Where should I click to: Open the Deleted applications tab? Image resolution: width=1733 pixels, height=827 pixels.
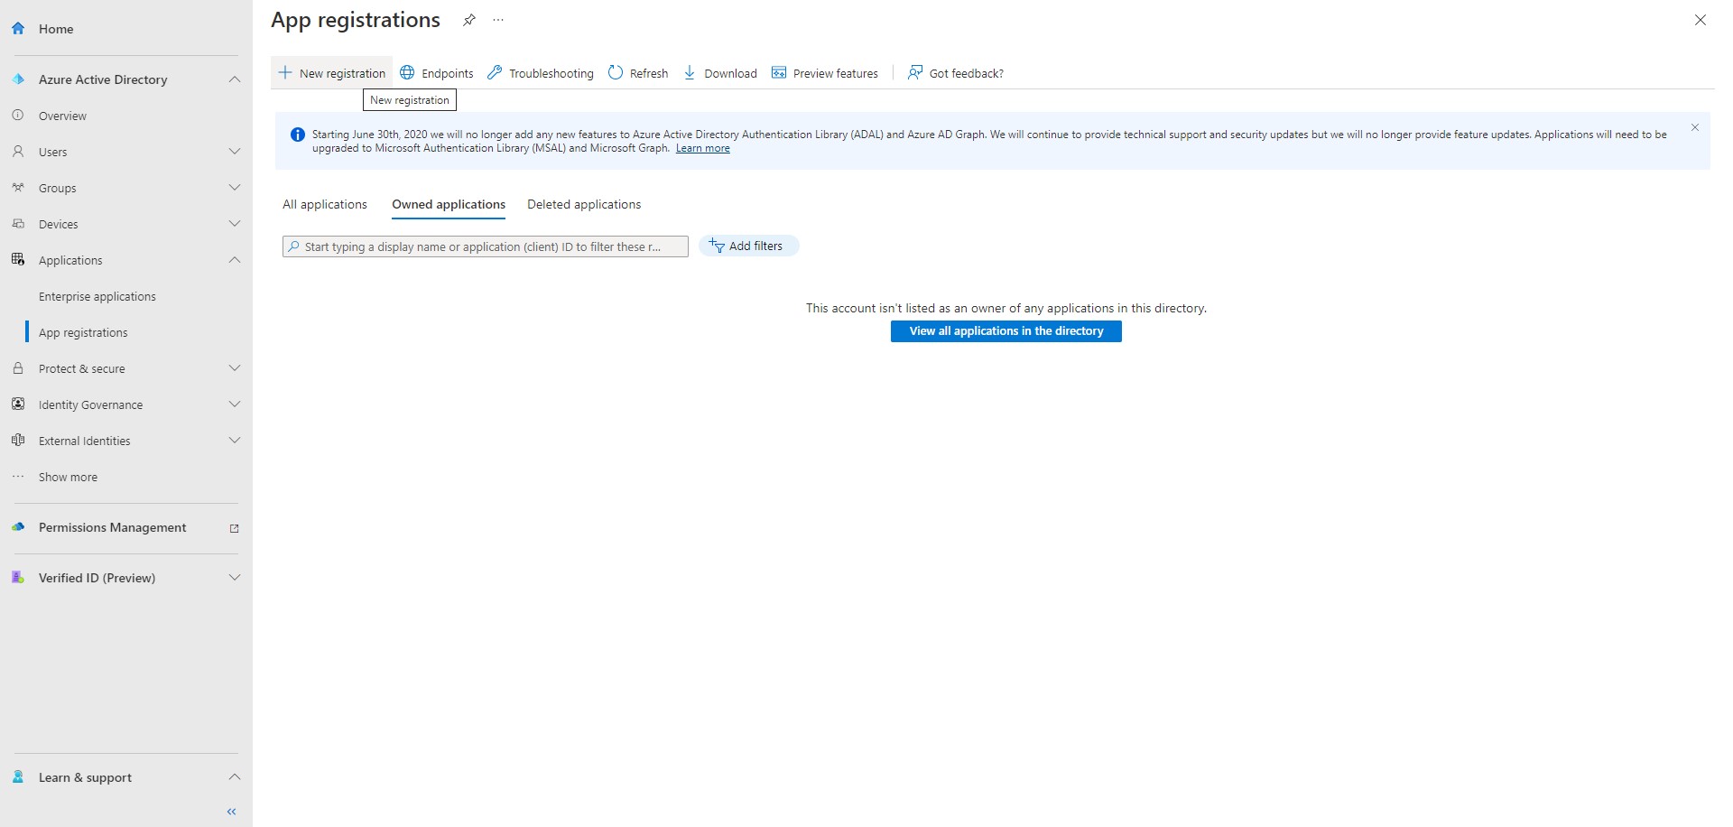point(583,204)
